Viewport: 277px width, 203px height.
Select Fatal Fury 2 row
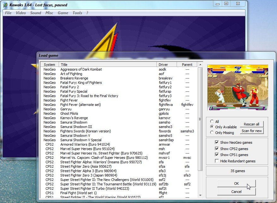pos(119,87)
